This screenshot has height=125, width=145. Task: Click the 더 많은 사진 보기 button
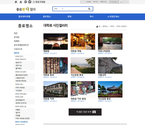coord(85,112)
